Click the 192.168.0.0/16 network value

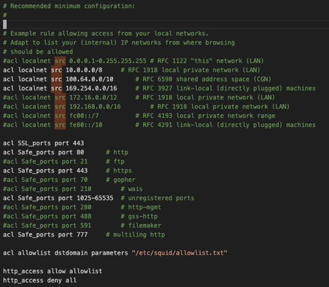pos(95,107)
